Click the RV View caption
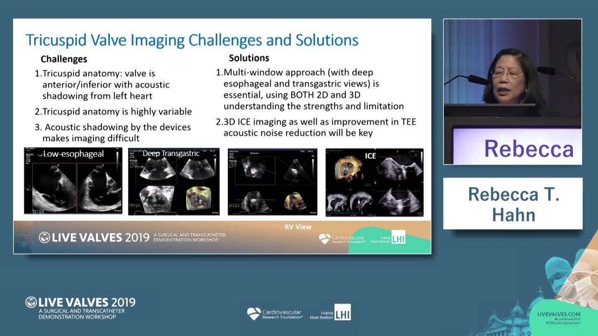This screenshot has height=336, width=598. point(298,227)
